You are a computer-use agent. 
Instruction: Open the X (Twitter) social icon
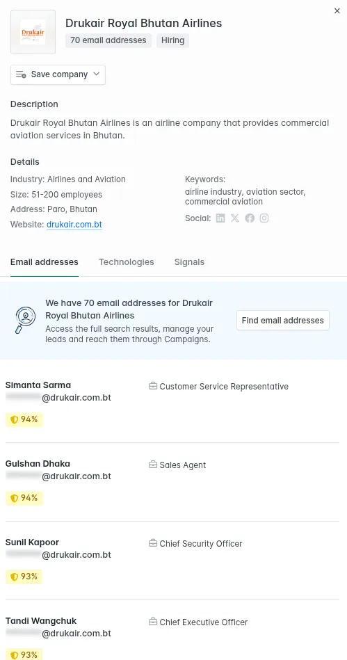pos(235,218)
